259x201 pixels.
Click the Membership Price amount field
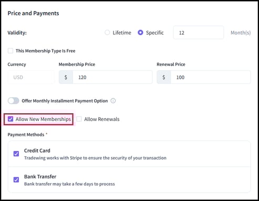pyautogui.click(x=112, y=77)
